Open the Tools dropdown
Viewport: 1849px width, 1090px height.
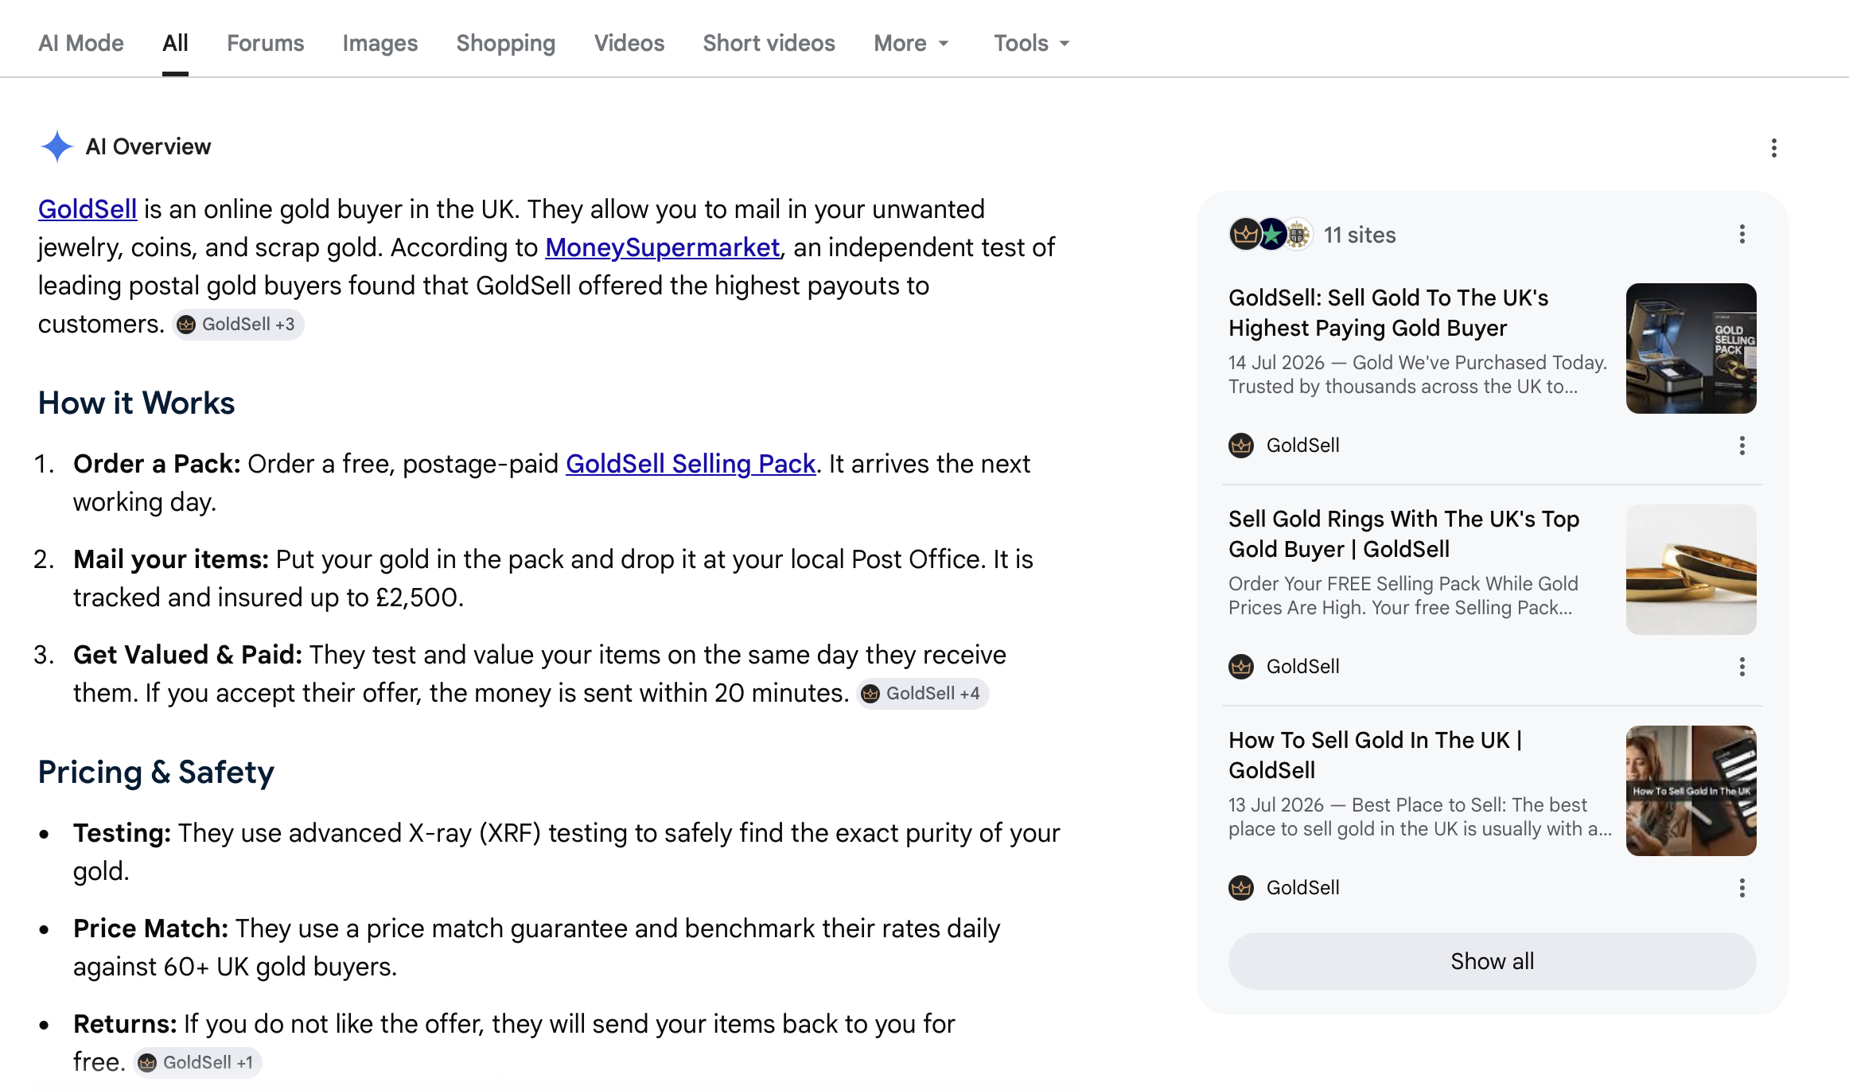point(1032,43)
